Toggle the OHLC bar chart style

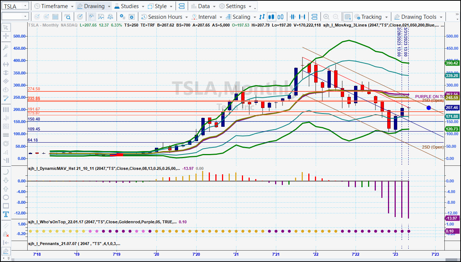[262, 17]
